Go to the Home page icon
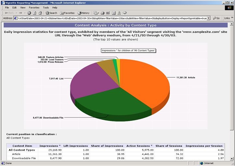This screenshot has width=235, height=166. tap(40, 13)
